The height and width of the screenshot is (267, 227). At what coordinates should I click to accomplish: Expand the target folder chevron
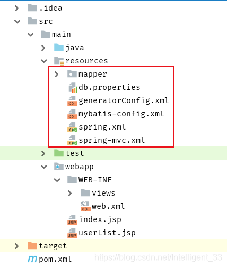(x=17, y=246)
